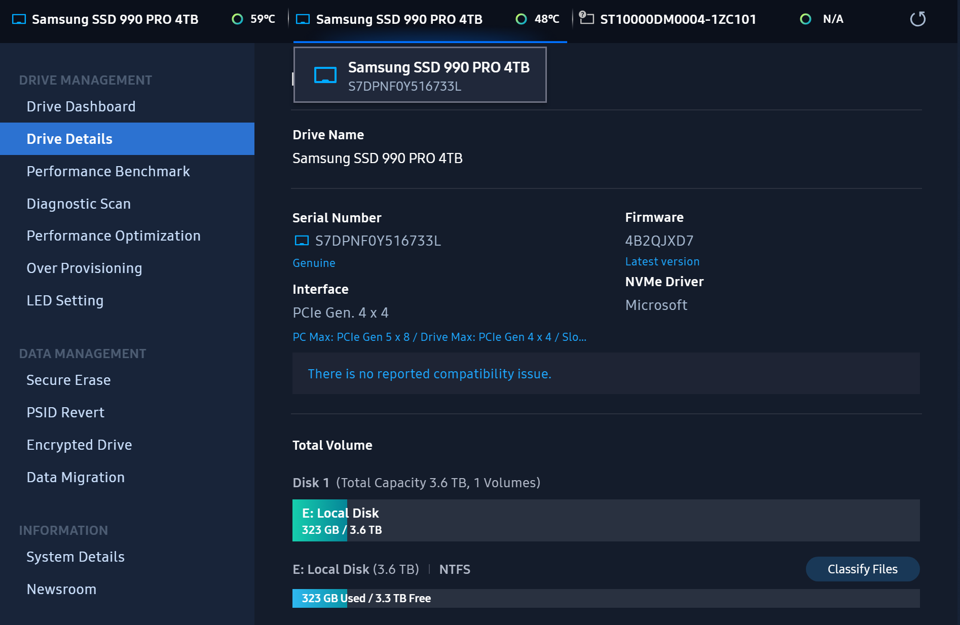Click the 59°C temperature reading

263,19
